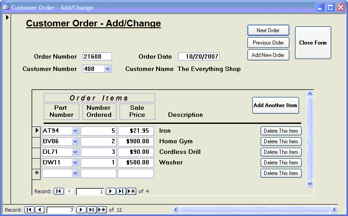Screen dimensions: 348x216
Task: Click the Order Date field 10/20/2007
Action: pyautogui.click(x=199, y=56)
